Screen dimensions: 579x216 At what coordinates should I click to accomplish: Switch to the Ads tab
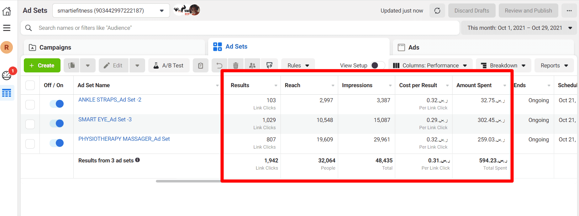413,47
